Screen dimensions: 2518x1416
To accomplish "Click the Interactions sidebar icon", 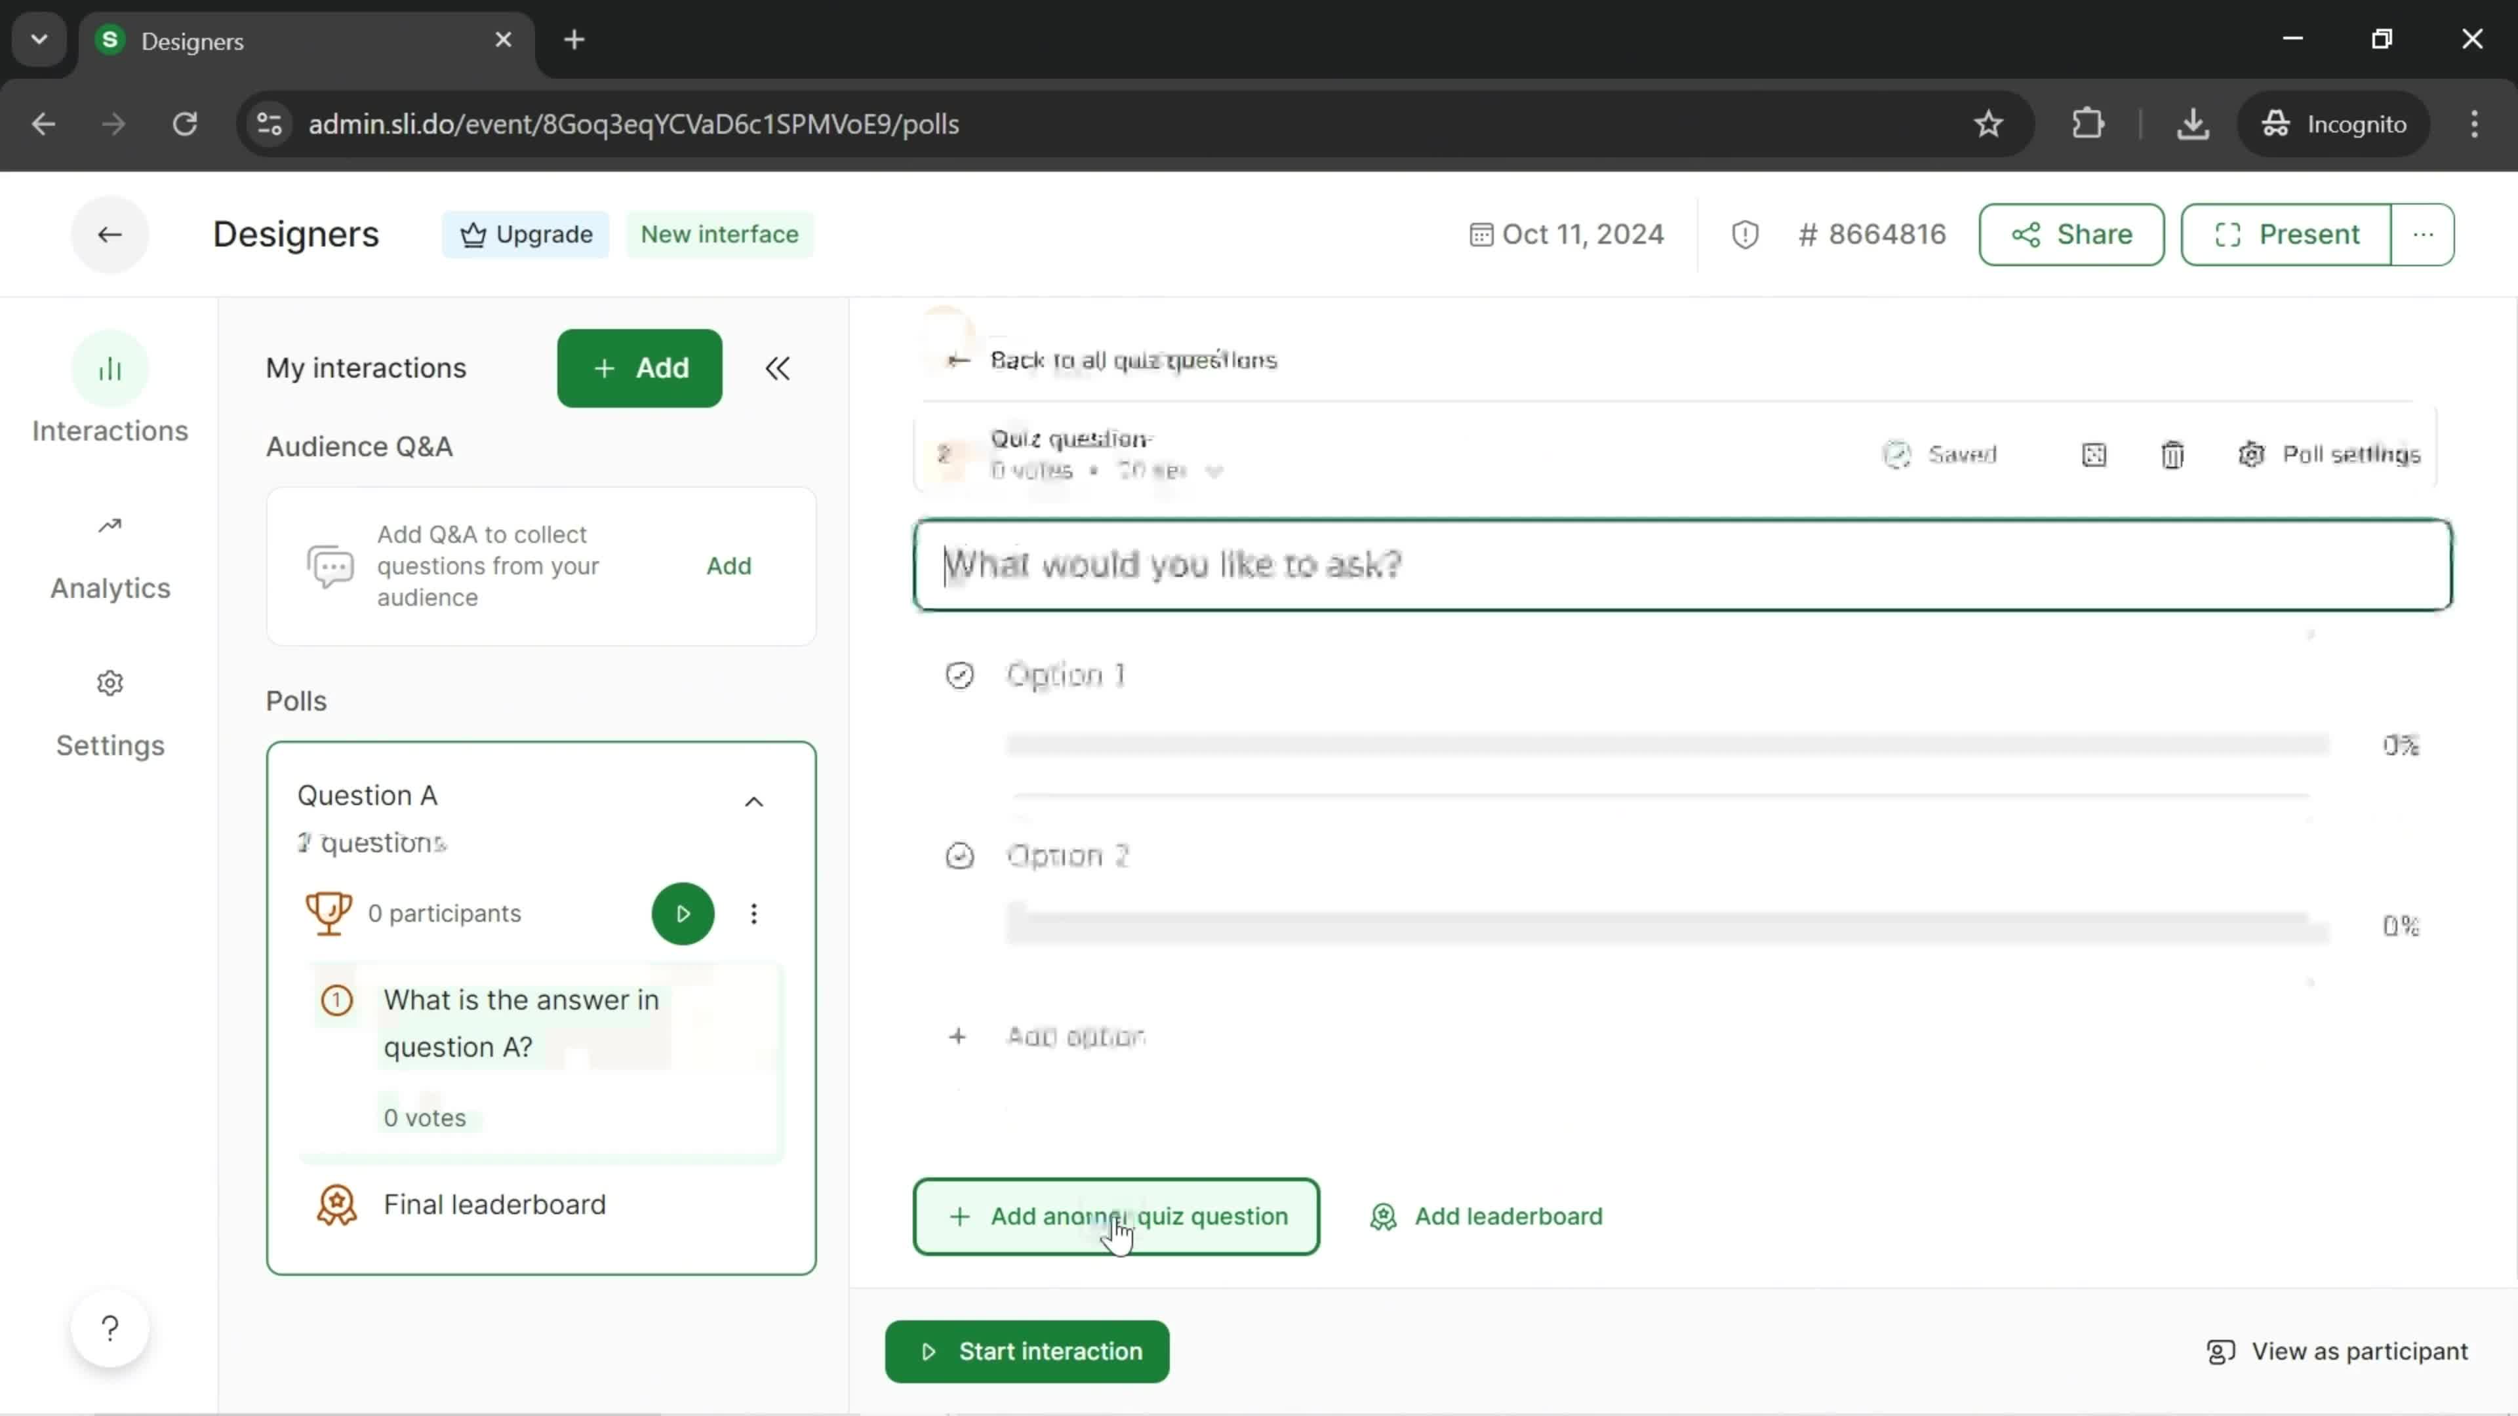I will click(109, 370).
